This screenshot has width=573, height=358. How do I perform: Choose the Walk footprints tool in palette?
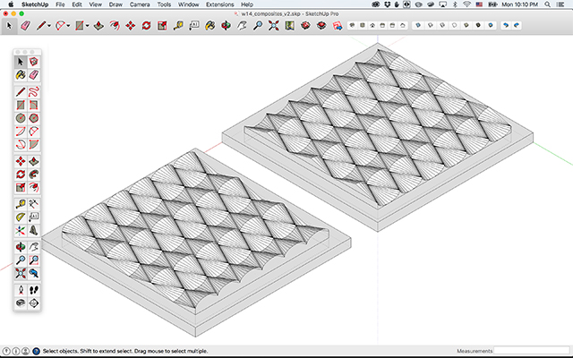coord(34,290)
